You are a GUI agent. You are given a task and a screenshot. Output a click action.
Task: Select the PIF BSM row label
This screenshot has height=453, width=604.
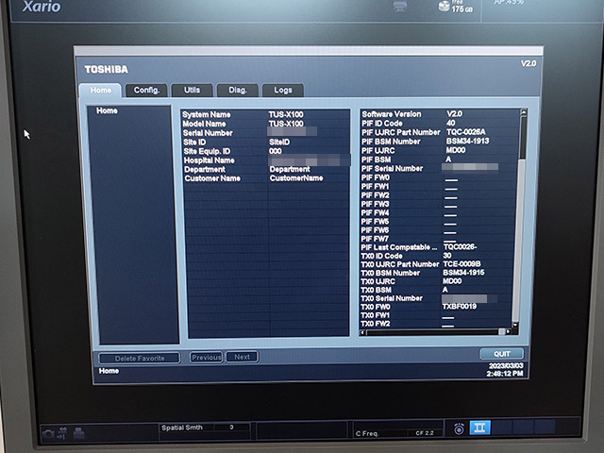[x=376, y=159]
